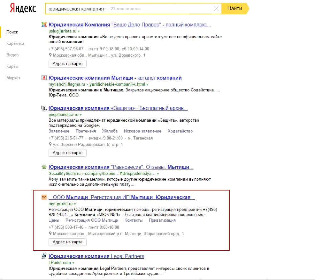Click the uslugijurista.ru green URL
This screenshot has width=315, height=280.
[63, 31]
